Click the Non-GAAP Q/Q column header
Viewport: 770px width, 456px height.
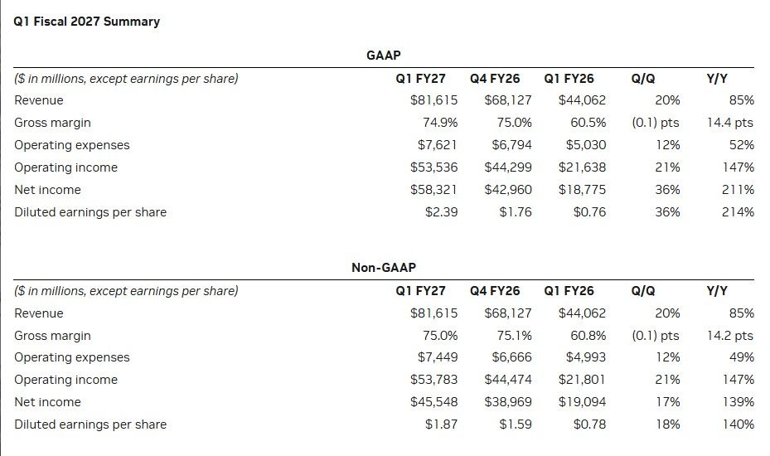tap(643, 291)
